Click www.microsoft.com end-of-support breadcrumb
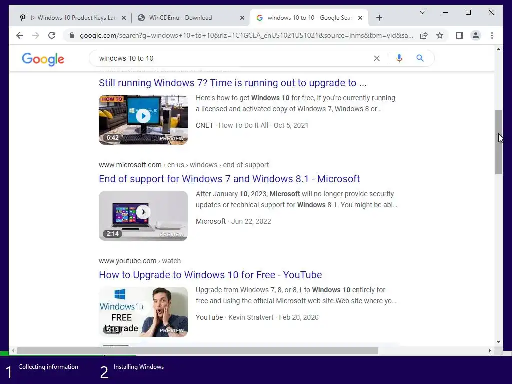The height and width of the screenshot is (384, 512). click(184, 165)
